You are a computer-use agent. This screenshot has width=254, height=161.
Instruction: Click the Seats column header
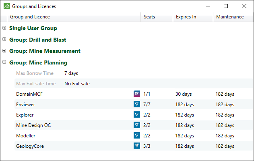[149, 17]
